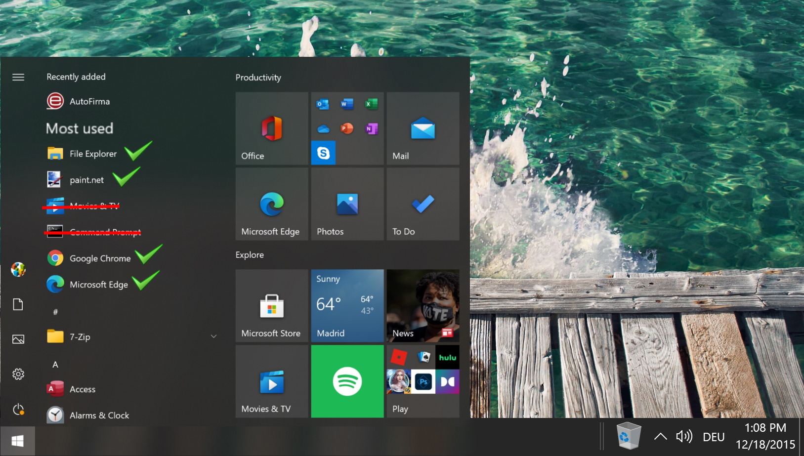Open Pictures from the Start rail

pos(18,339)
